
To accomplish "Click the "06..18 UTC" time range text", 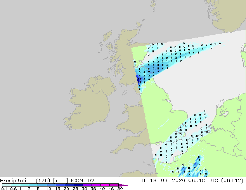I will pyautogui.click(x=203, y=181).
